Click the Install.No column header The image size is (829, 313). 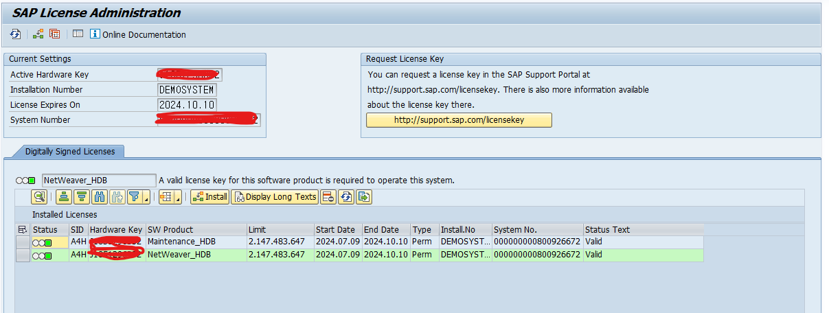465,229
